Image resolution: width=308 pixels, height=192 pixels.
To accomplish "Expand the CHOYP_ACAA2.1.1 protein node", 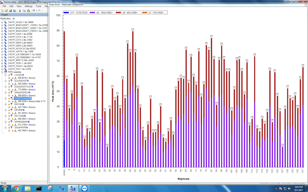I will [2, 22].
